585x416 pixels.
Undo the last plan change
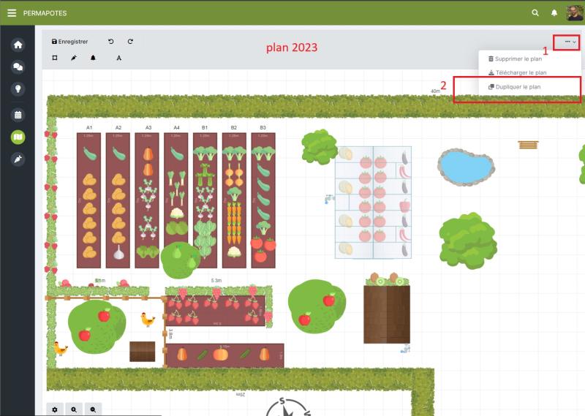point(111,42)
